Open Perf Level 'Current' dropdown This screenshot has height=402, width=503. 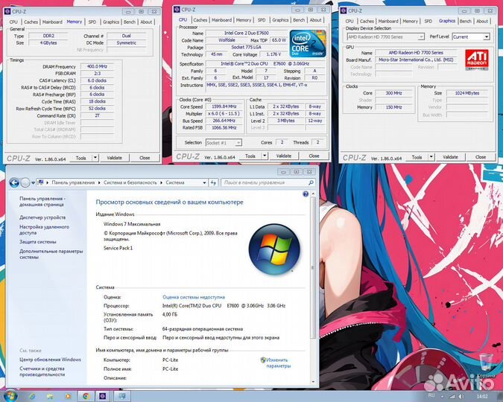(471, 37)
